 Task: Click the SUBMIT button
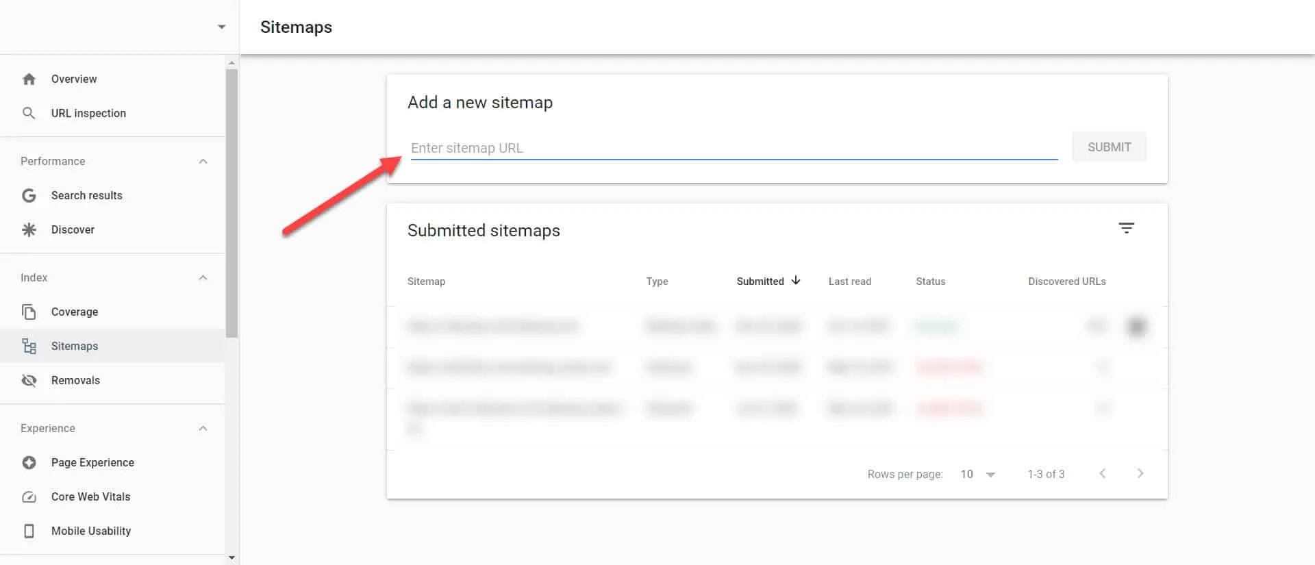(1109, 147)
